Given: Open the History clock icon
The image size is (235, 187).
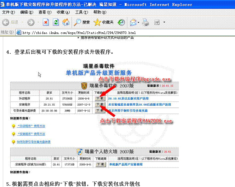Looking at the screenshot, I should [x=121, y=22].
